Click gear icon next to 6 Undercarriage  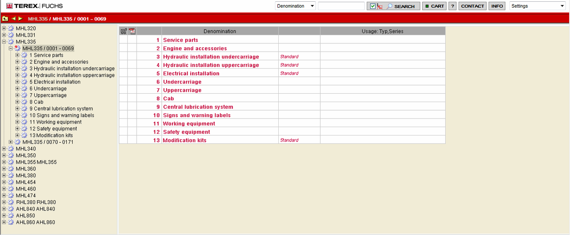coord(24,89)
